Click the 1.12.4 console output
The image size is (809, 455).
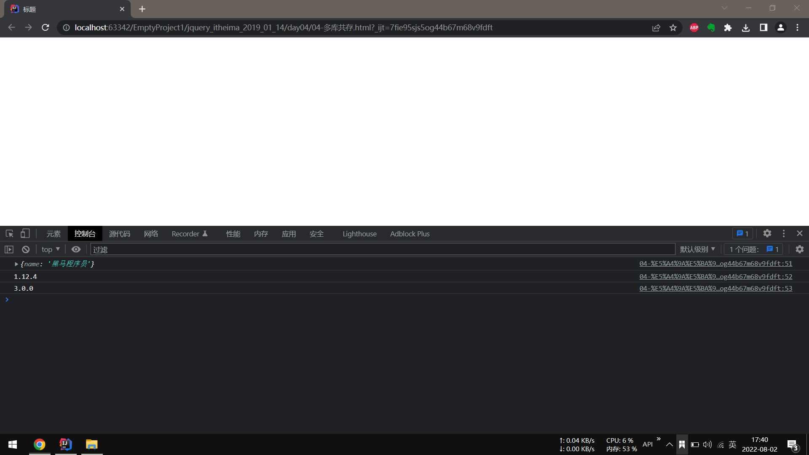click(x=25, y=277)
